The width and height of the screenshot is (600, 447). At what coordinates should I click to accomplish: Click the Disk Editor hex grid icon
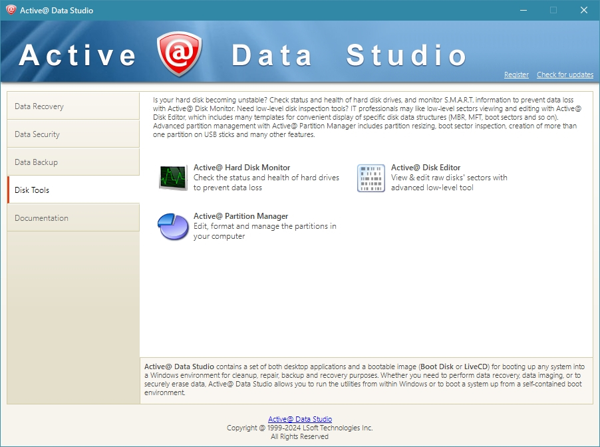point(371,178)
